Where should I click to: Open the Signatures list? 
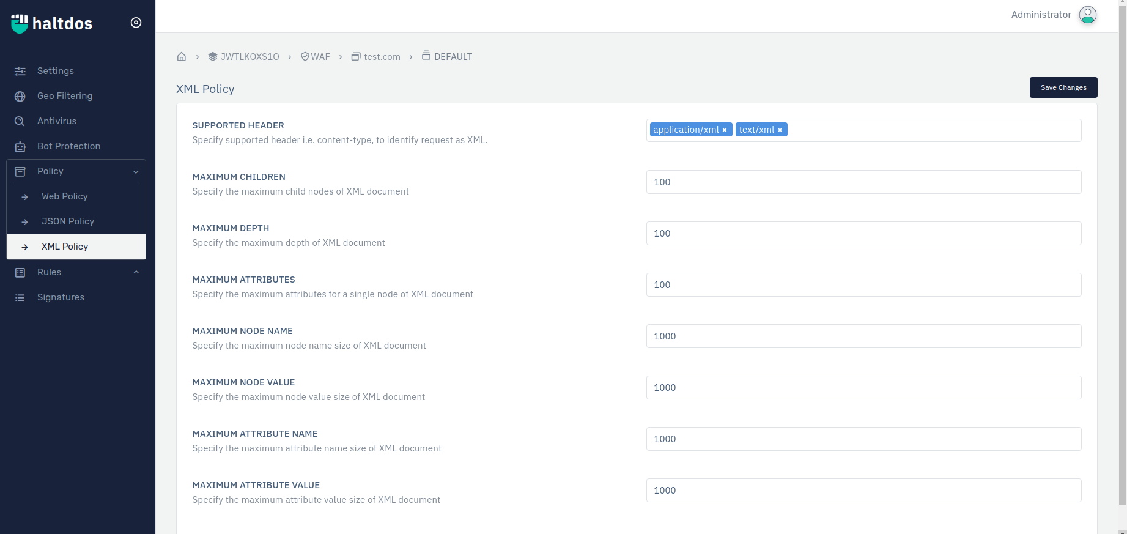61,297
